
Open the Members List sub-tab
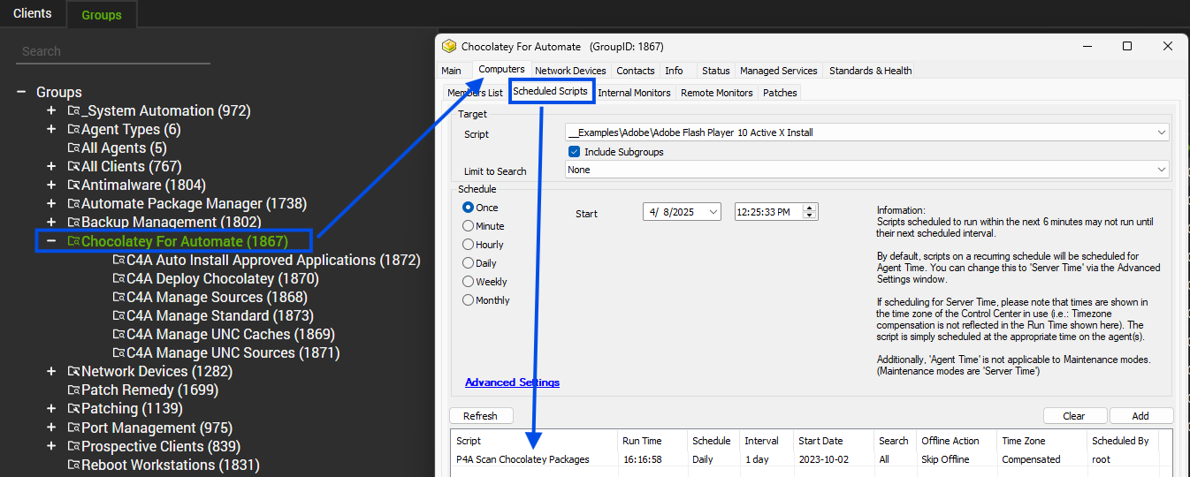[x=475, y=93]
